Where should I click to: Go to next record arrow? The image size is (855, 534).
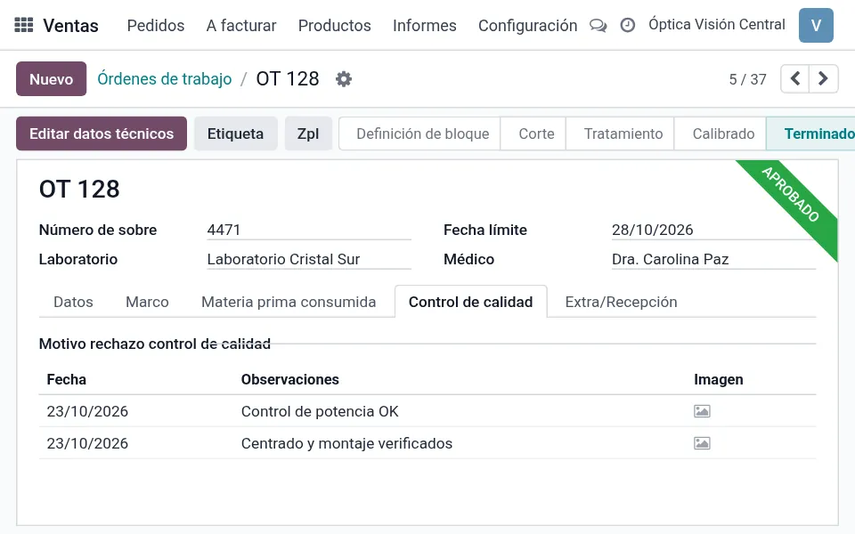point(823,78)
